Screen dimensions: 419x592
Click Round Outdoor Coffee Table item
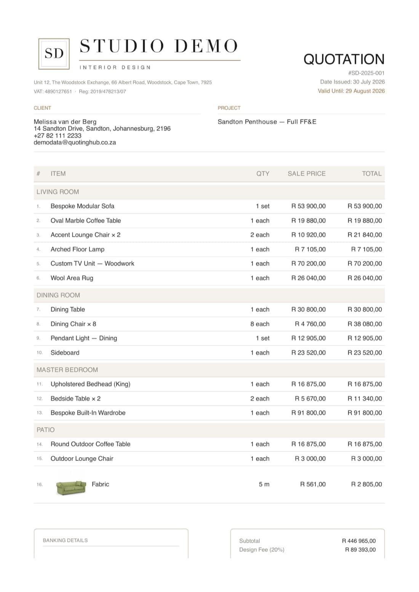pyautogui.click(x=91, y=444)
